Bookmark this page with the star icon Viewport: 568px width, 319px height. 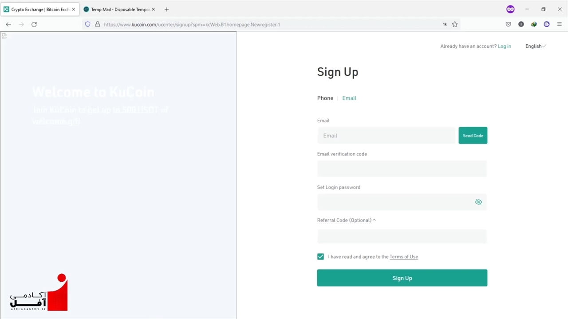pos(455,24)
